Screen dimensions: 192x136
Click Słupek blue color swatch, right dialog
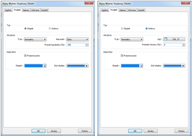coord(130,66)
